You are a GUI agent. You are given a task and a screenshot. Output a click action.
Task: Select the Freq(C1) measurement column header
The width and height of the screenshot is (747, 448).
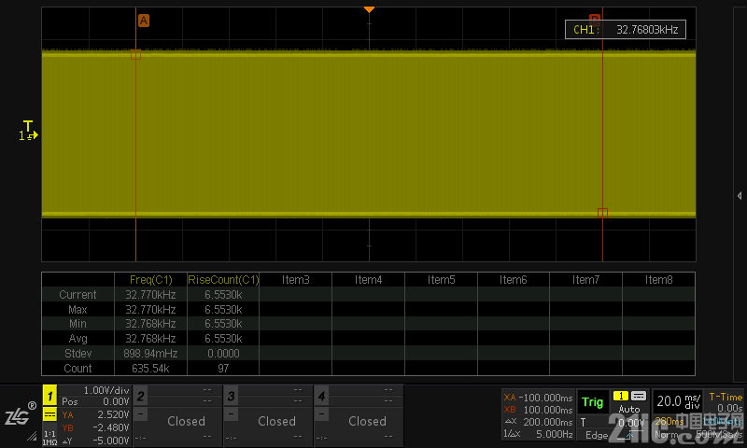pyautogui.click(x=150, y=279)
